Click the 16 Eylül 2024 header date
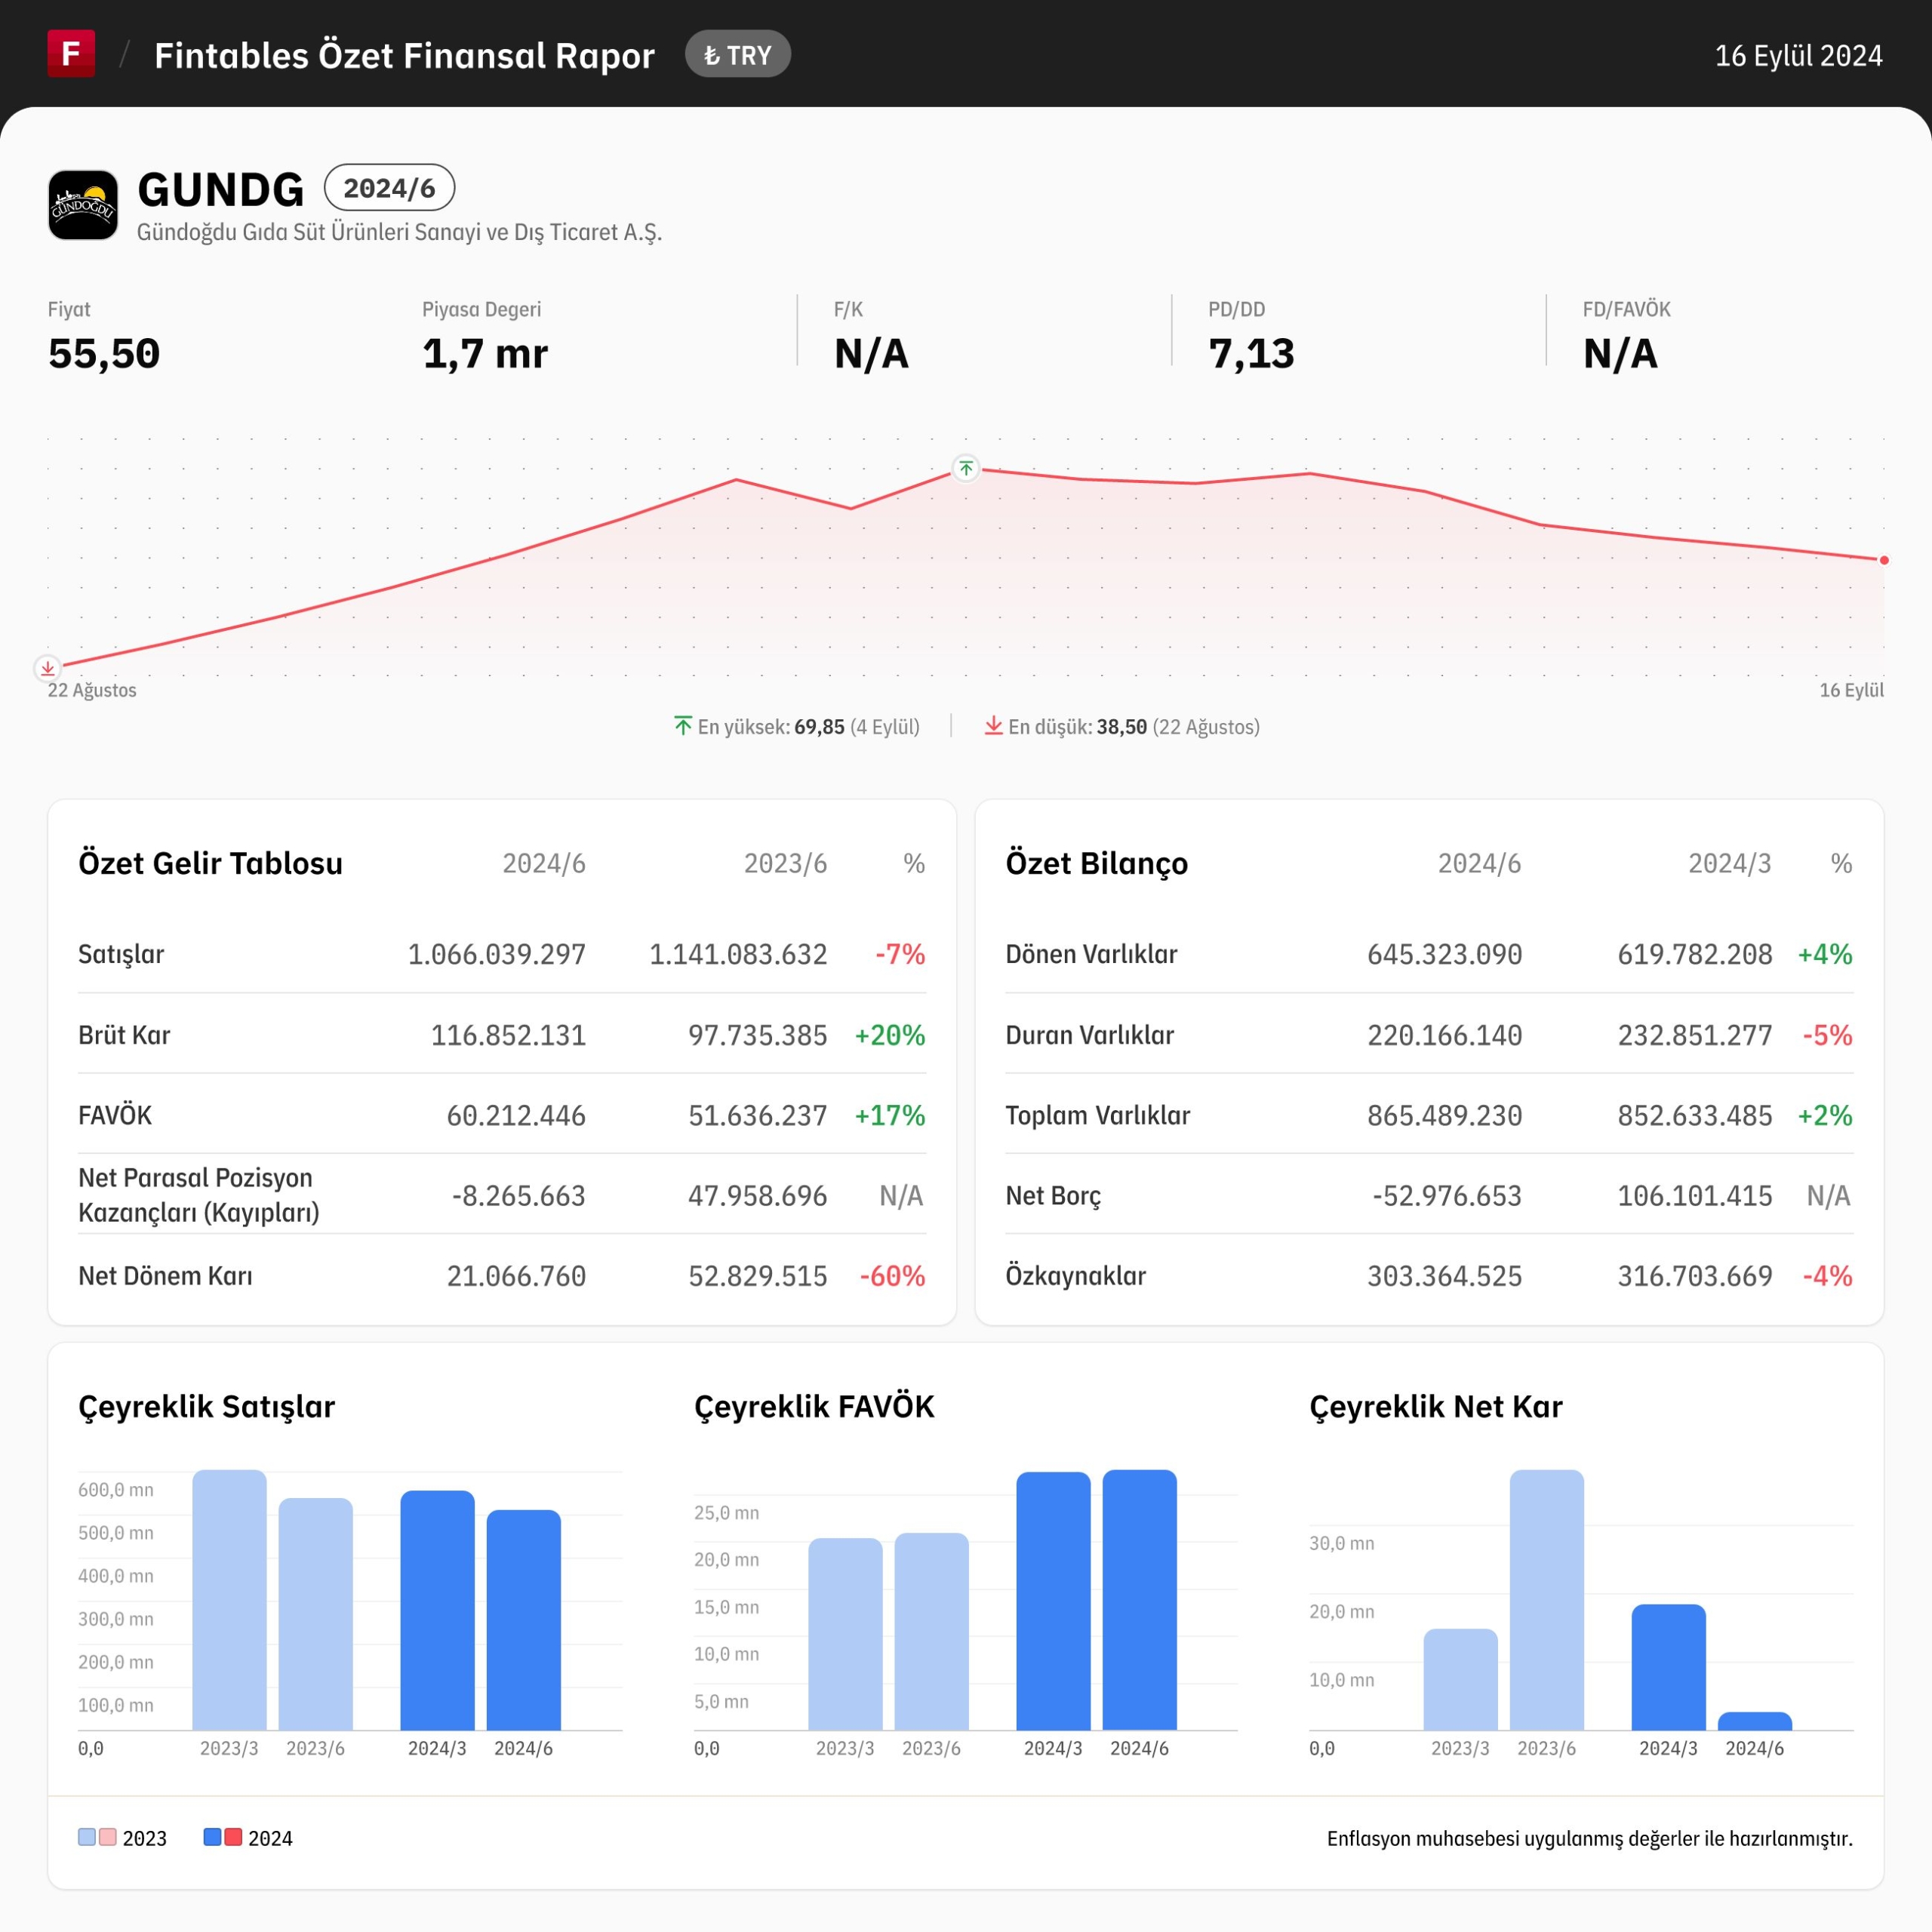1932x1932 pixels. pyautogui.click(x=1798, y=55)
